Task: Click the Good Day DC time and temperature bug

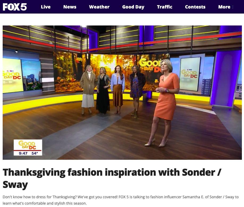Action: 28,148
